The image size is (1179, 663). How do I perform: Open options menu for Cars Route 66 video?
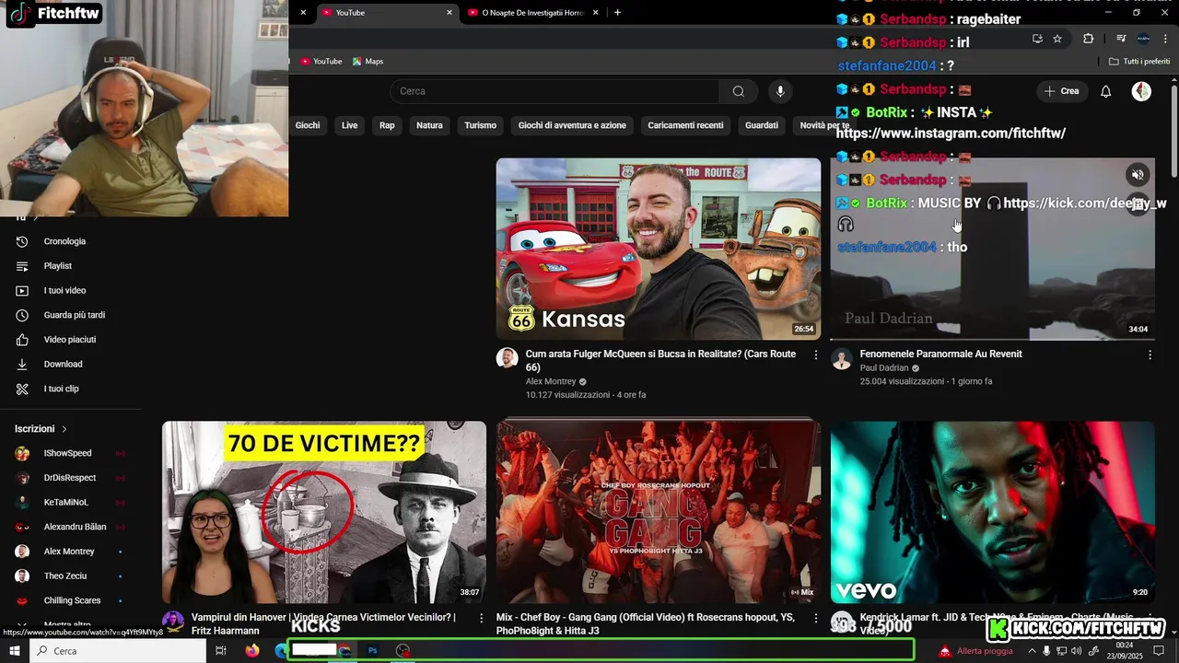(x=815, y=355)
